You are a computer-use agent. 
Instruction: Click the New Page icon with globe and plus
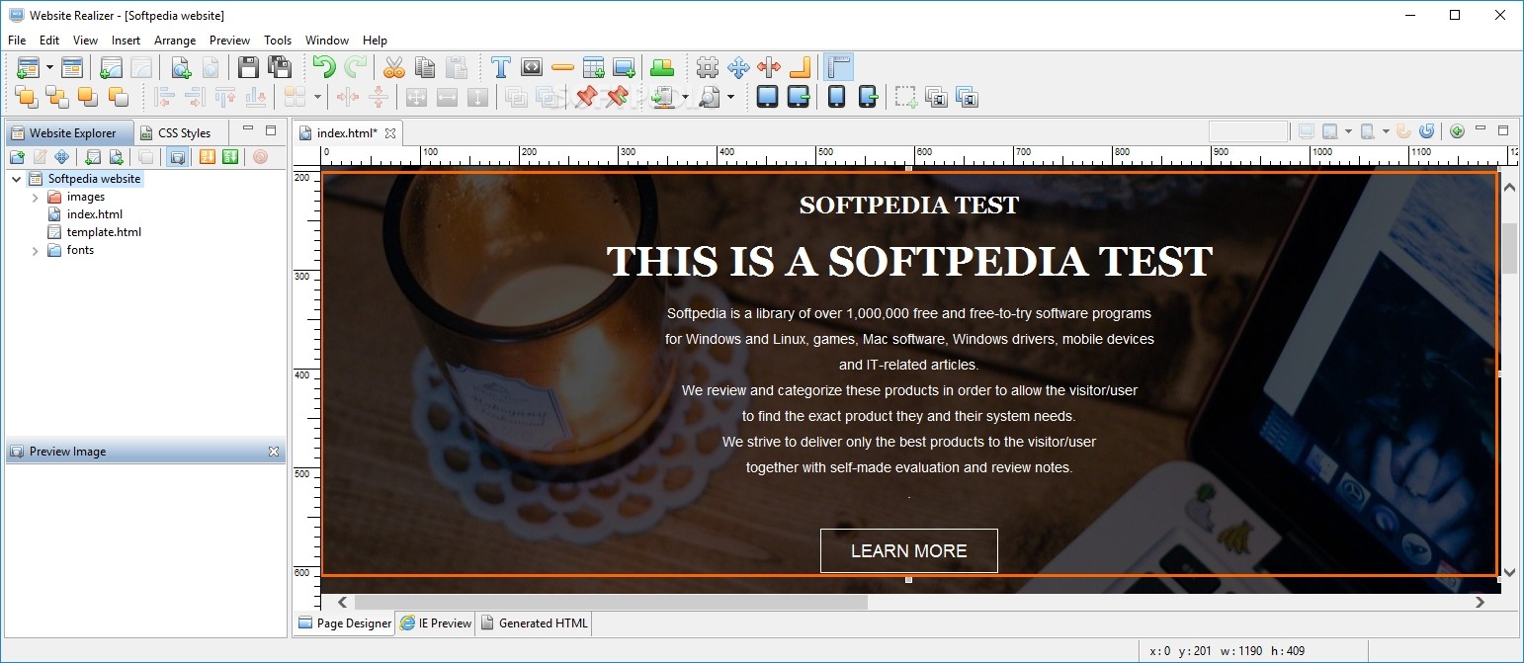pos(180,67)
